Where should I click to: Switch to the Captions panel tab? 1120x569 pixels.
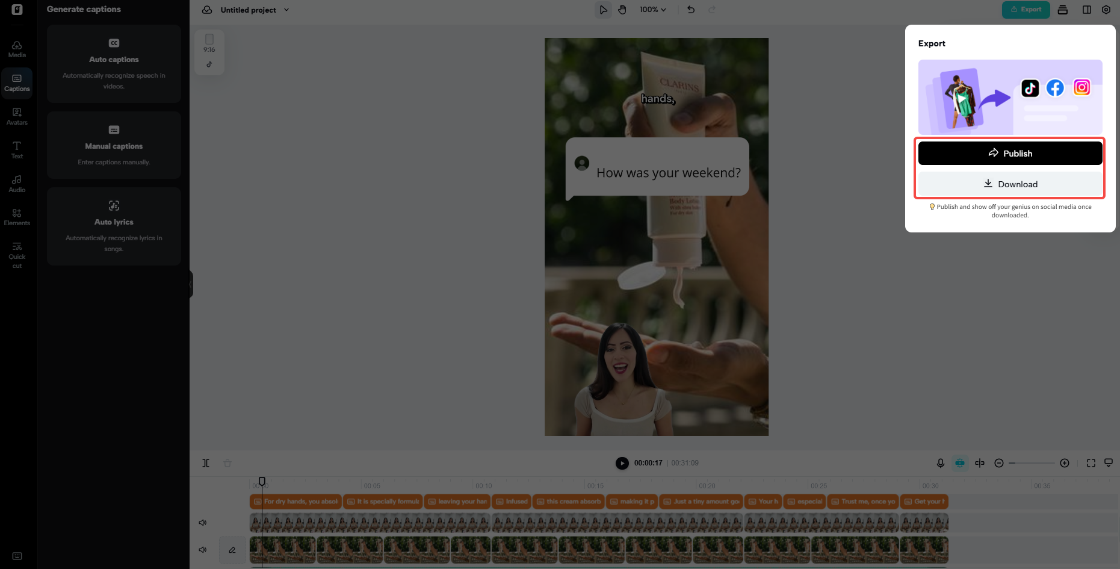point(16,82)
